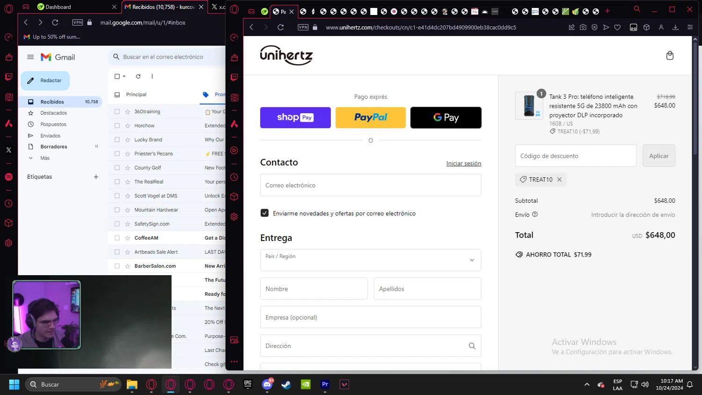Click the Iniciar sesión link
The width and height of the screenshot is (702, 395).
tap(464, 163)
